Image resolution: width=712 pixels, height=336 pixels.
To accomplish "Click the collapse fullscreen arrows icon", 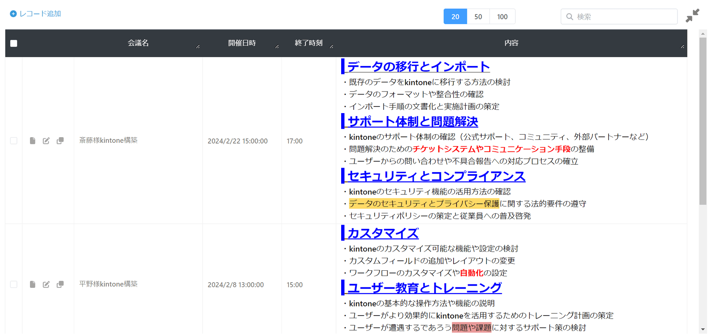I will click(692, 16).
